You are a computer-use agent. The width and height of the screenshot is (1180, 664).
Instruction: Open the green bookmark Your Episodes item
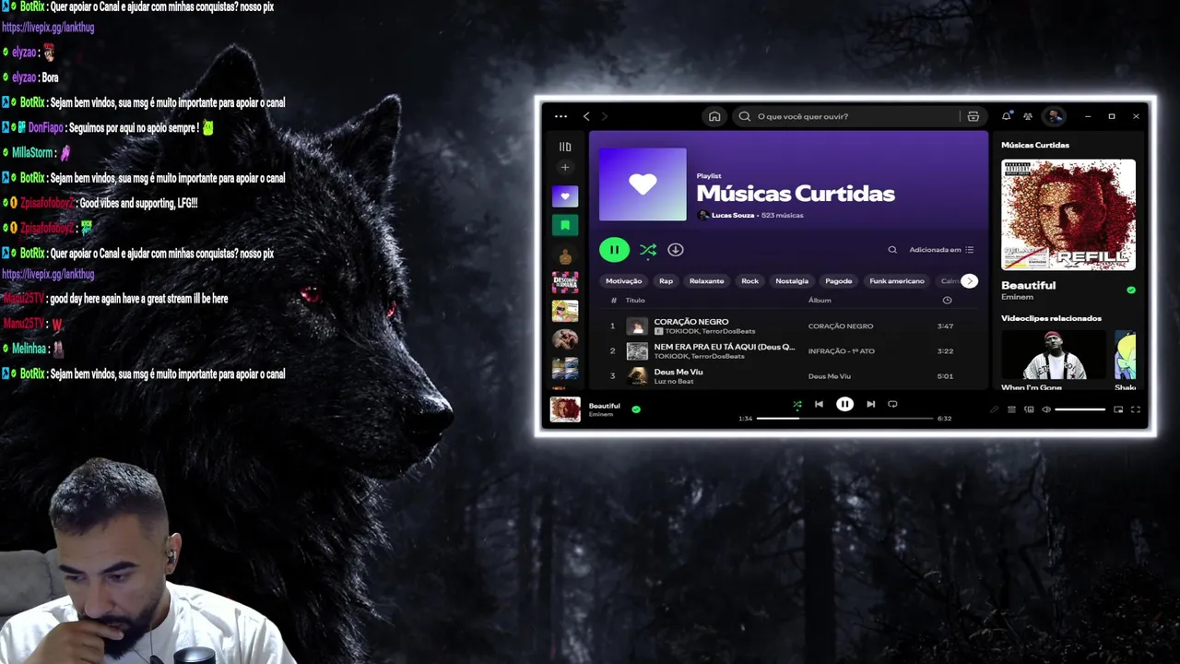click(565, 225)
